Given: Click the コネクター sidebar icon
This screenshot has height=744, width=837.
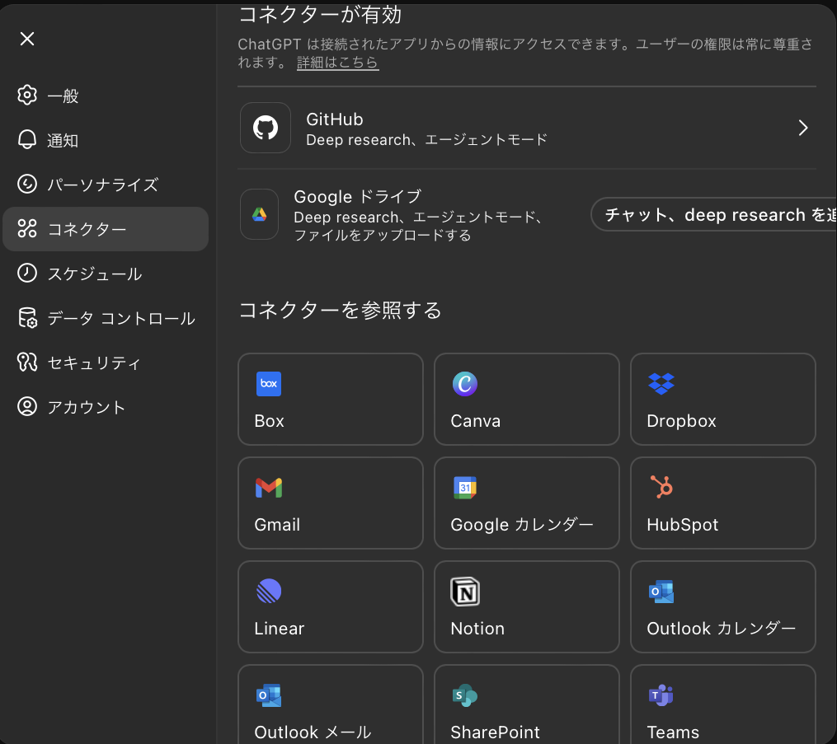Looking at the screenshot, I should click(x=27, y=229).
